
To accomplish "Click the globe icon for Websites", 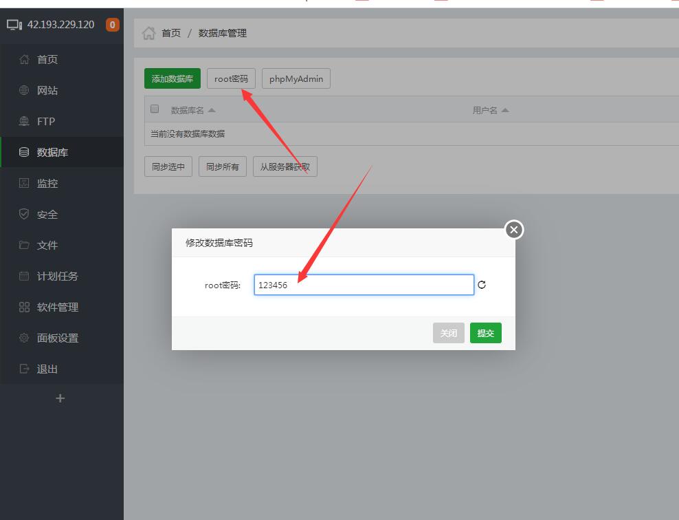I will point(24,91).
